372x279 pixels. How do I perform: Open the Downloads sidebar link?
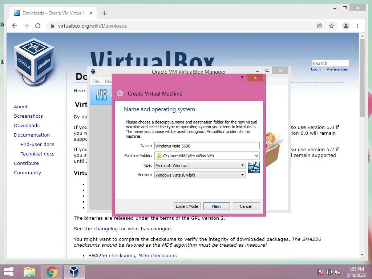(x=27, y=125)
